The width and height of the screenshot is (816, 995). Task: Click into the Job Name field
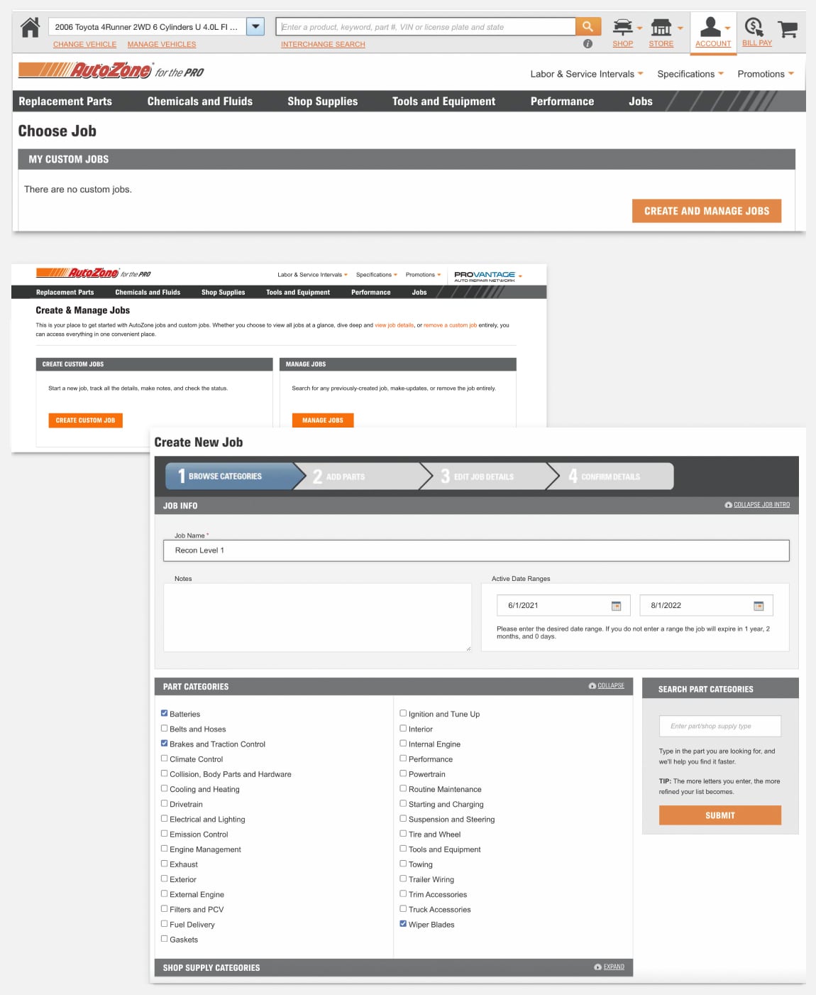point(476,550)
